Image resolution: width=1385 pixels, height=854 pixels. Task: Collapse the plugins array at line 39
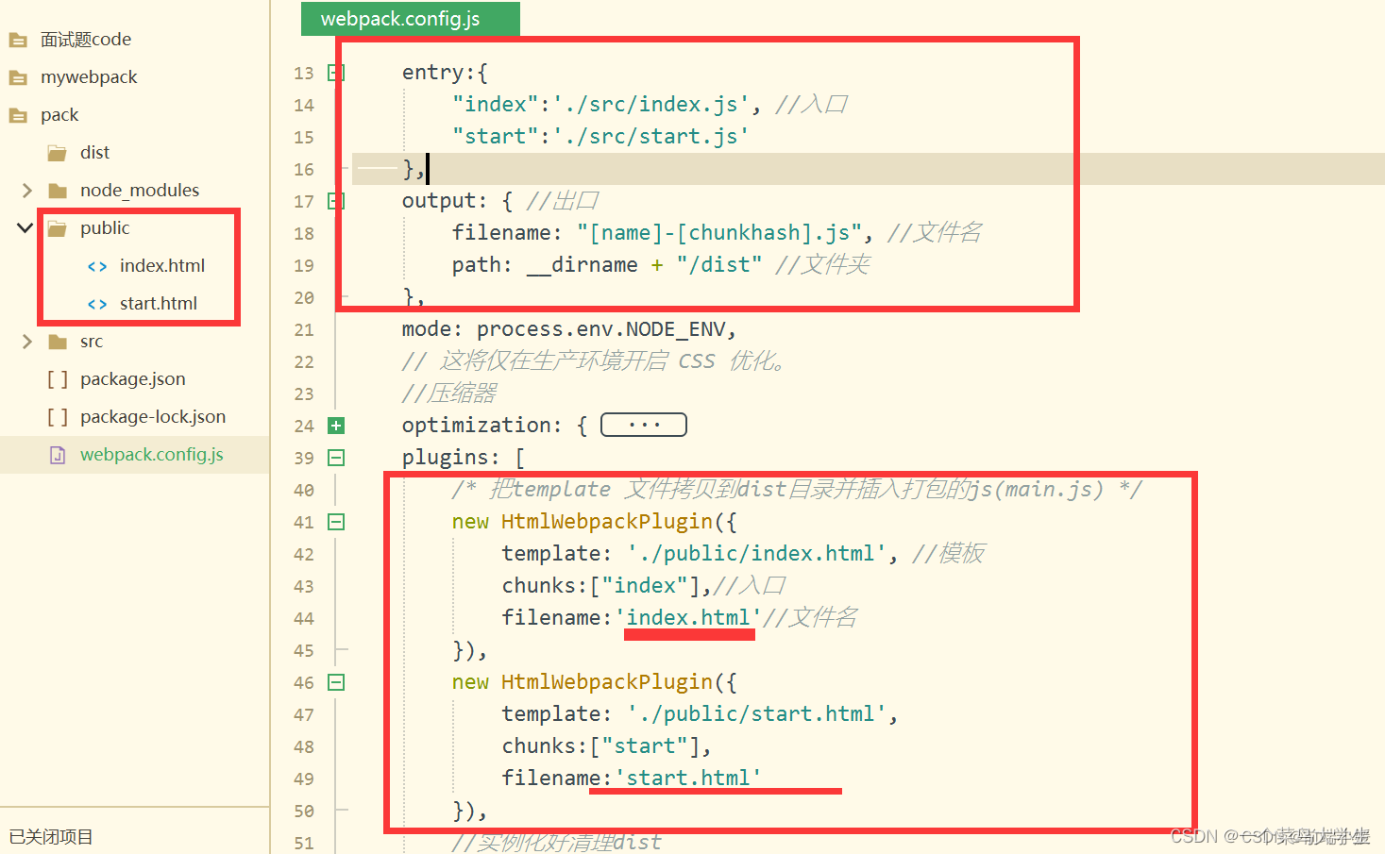point(336,458)
